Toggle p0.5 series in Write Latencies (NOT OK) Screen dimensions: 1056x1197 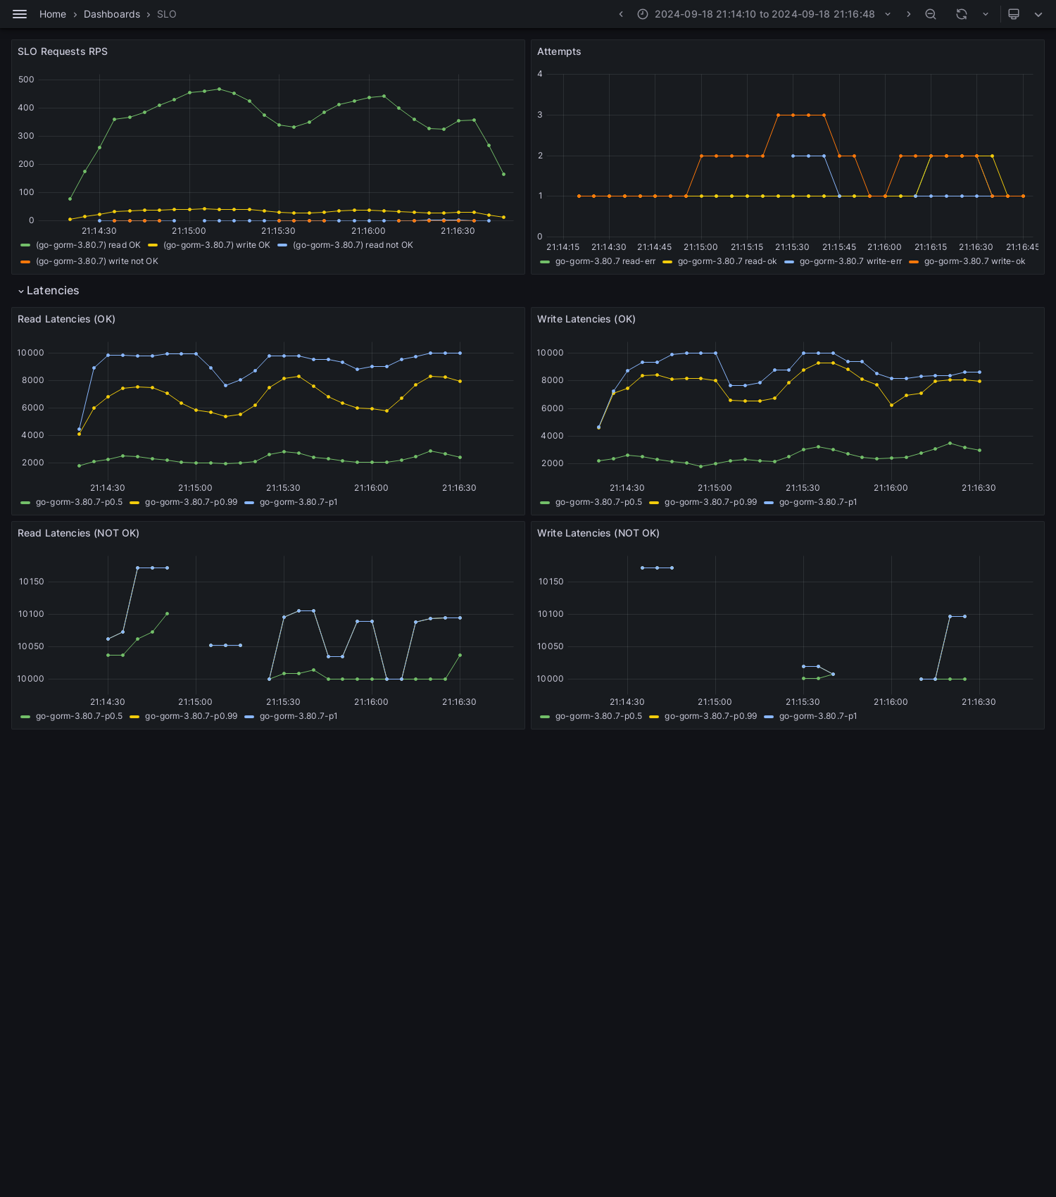[x=598, y=716]
